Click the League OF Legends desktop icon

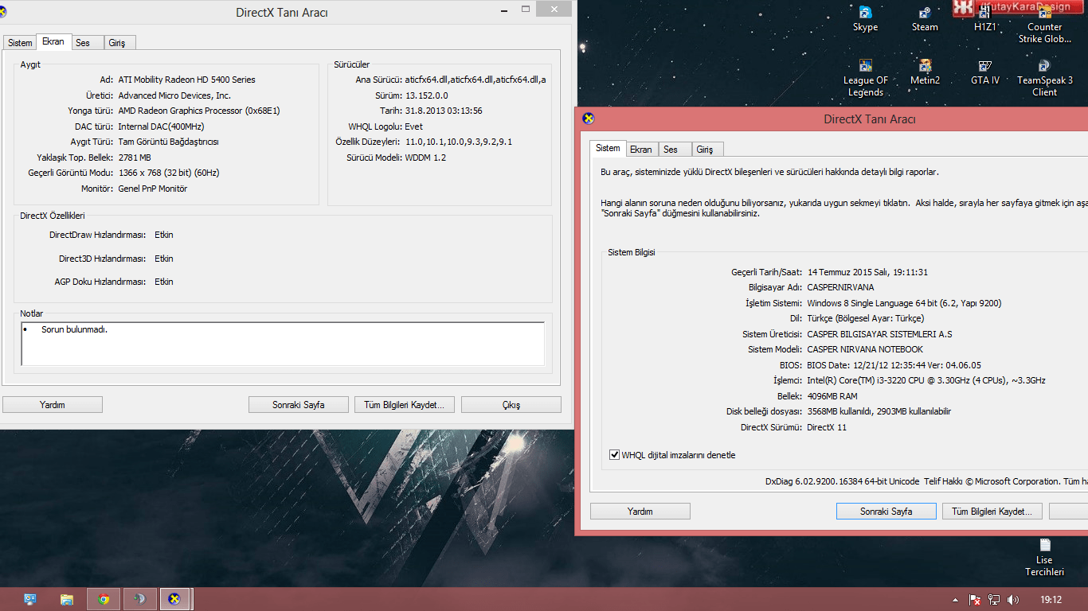click(x=865, y=78)
